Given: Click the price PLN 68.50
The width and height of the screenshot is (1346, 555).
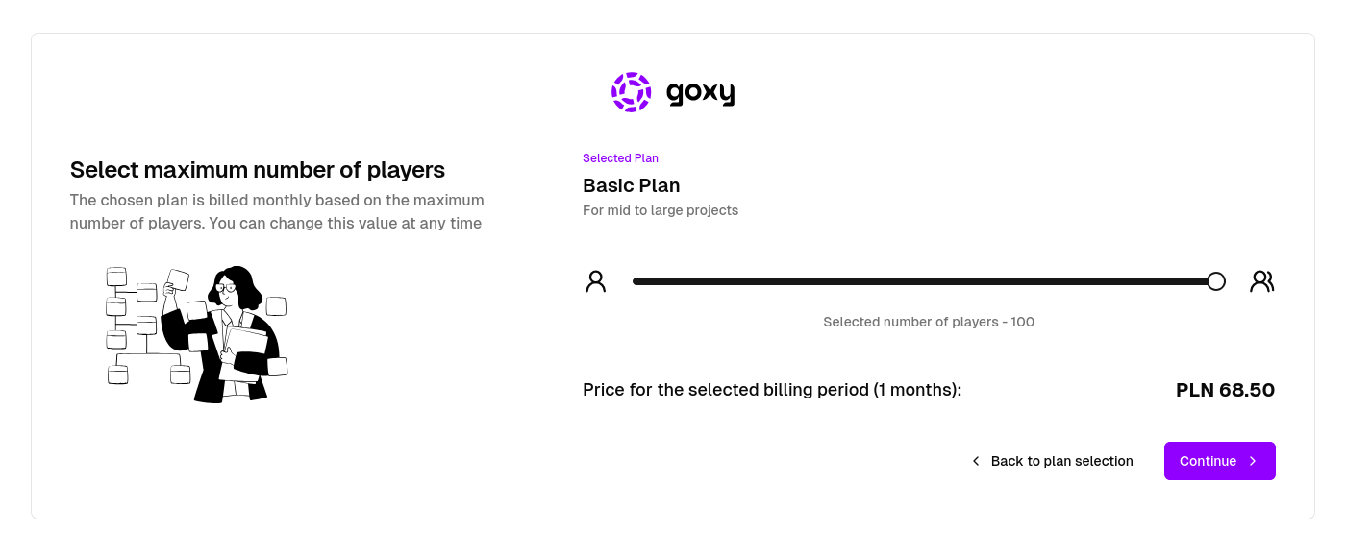Looking at the screenshot, I should tap(1225, 390).
